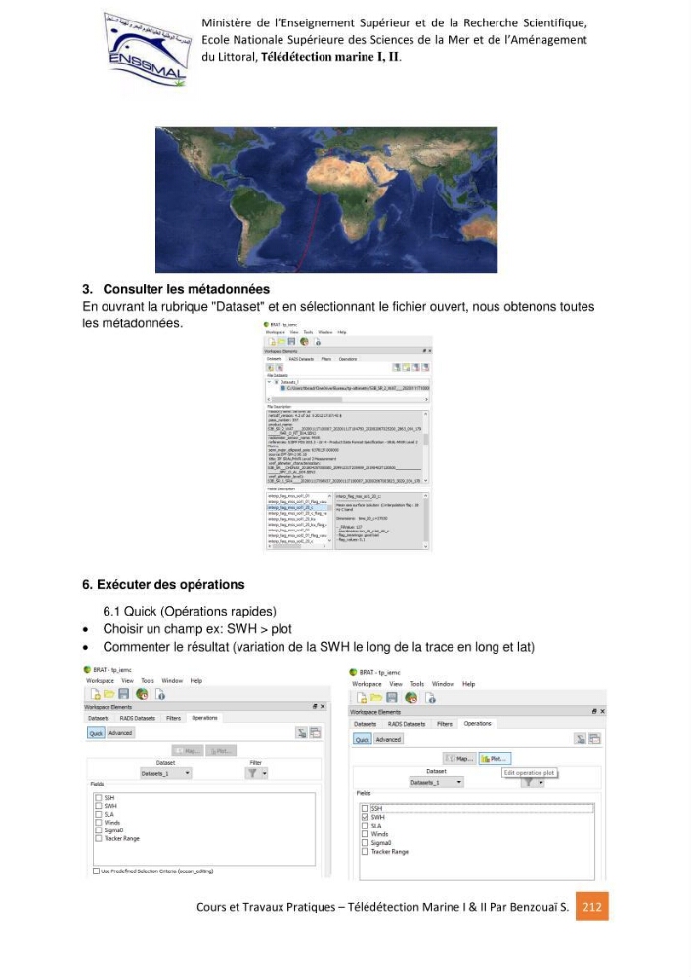The height and width of the screenshot is (977, 691).
Task: Click New Workspace icon in window with greyed Plot button
Action: point(96,694)
